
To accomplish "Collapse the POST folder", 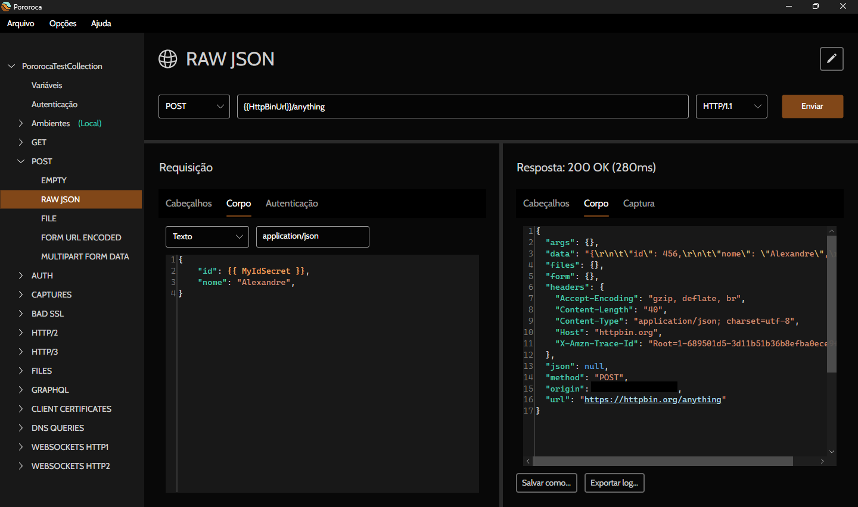I will tap(21, 161).
